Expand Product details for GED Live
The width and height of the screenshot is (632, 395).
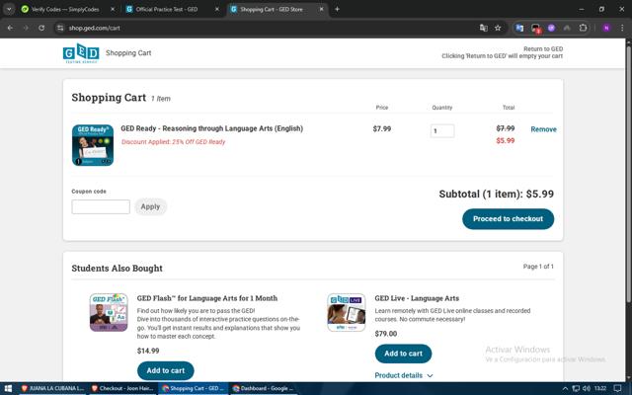pyautogui.click(x=404, y=375)
